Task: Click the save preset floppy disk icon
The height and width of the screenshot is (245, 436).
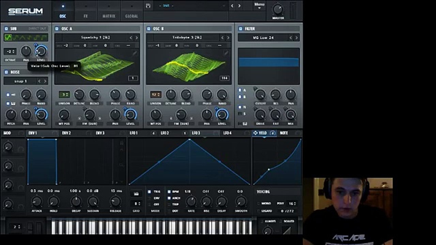Action: (x=148, y=6)
